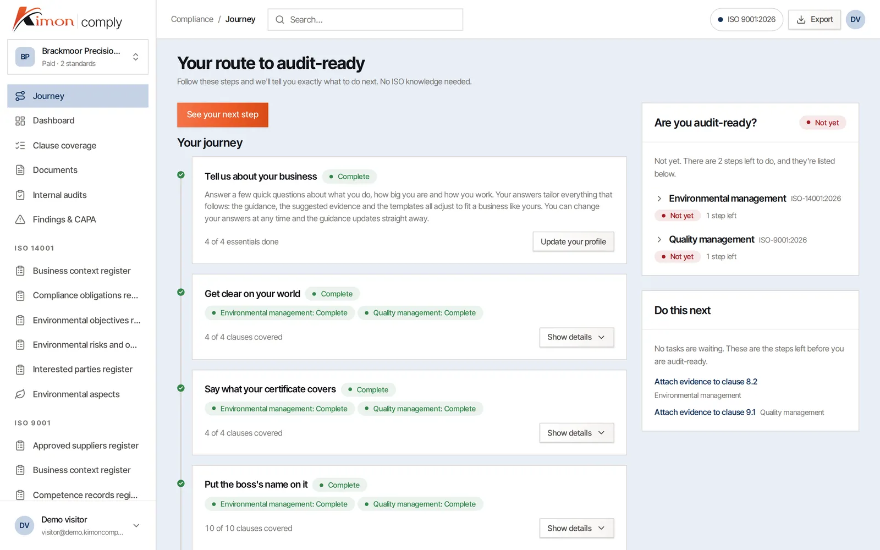Click the Journey route icon in sidebar
Viewport: 880px width, 550px height.
point(20,96)
